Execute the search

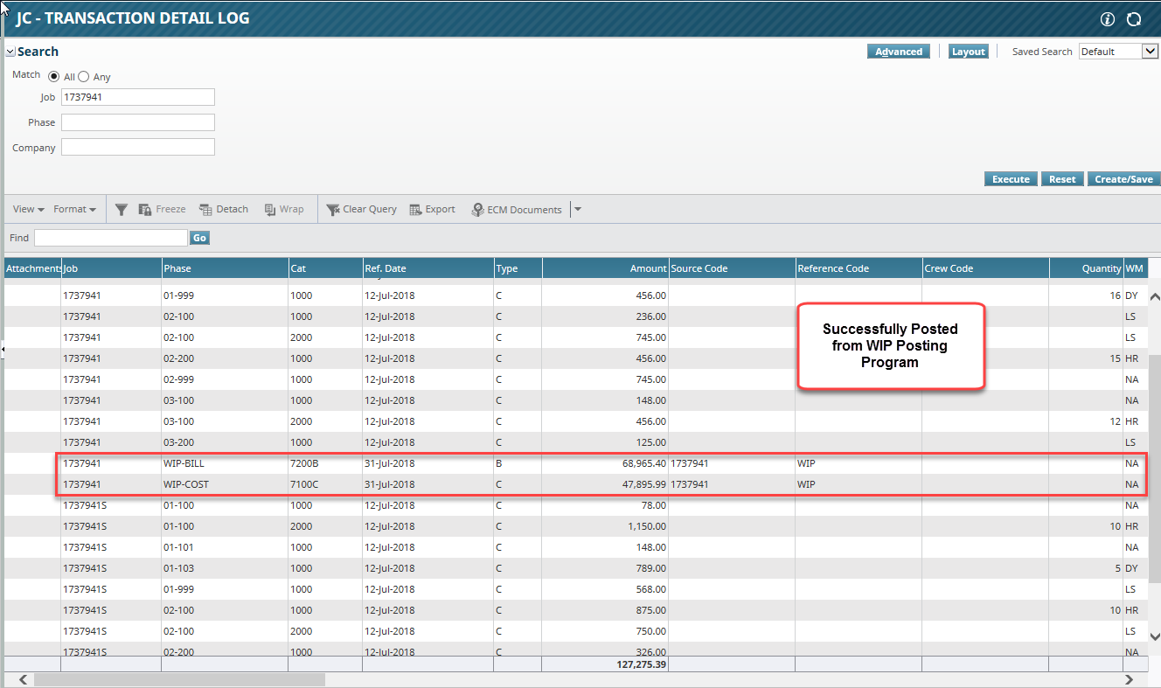pos(1011,178)
